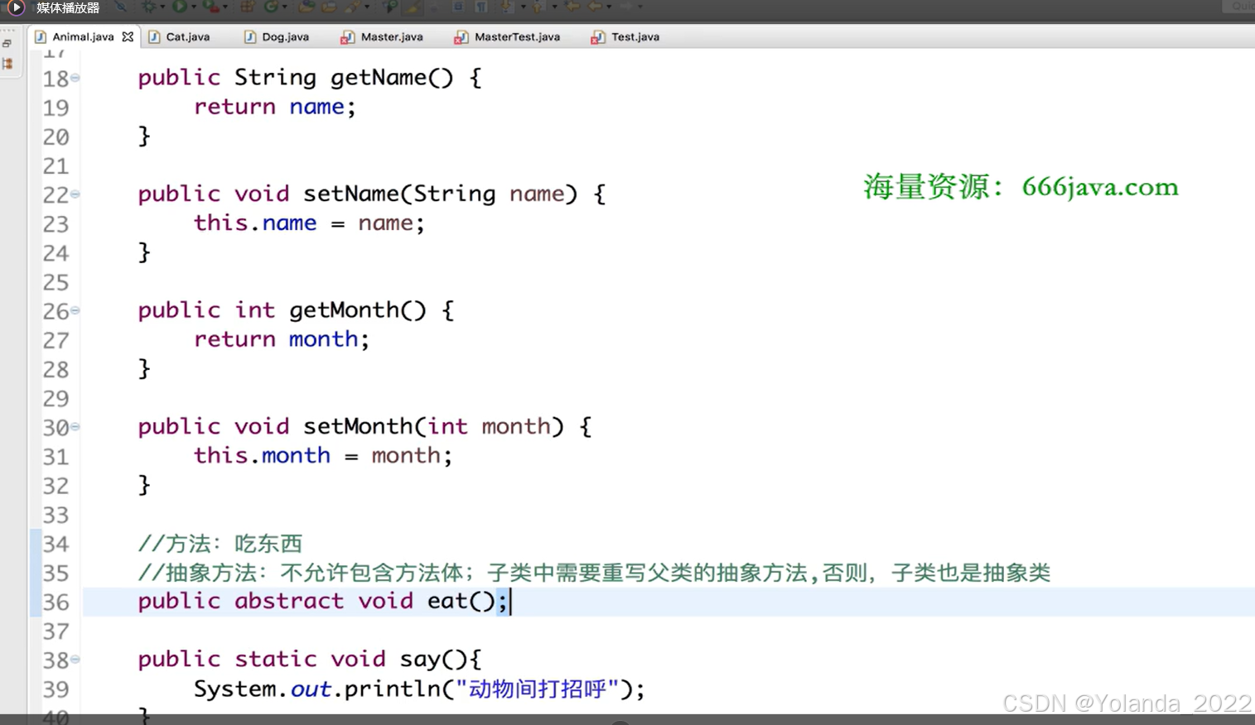Click the New Java Package toolbar icon
1255x725 pixels.
click(247, 7)
